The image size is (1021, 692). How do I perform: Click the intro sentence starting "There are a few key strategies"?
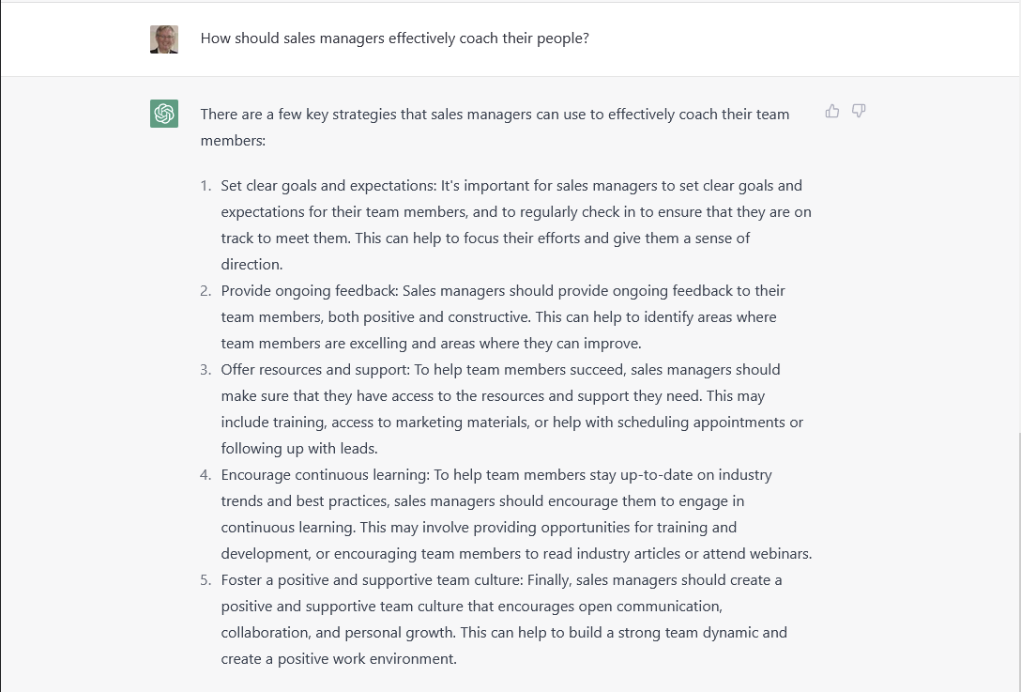(495, 115)
